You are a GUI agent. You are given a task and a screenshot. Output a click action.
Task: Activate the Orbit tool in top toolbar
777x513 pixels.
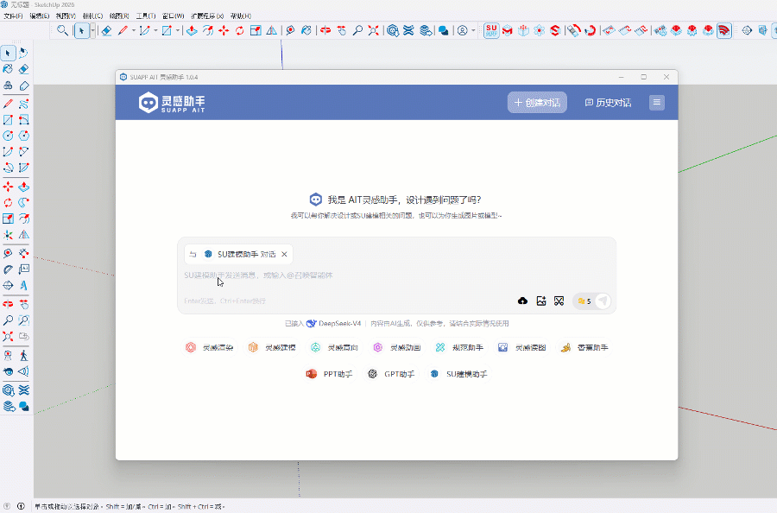[x=325, y=31]
